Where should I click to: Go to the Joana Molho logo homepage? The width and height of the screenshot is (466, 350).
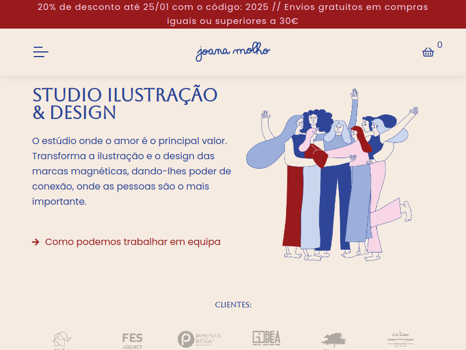click(x=232, y=51)
